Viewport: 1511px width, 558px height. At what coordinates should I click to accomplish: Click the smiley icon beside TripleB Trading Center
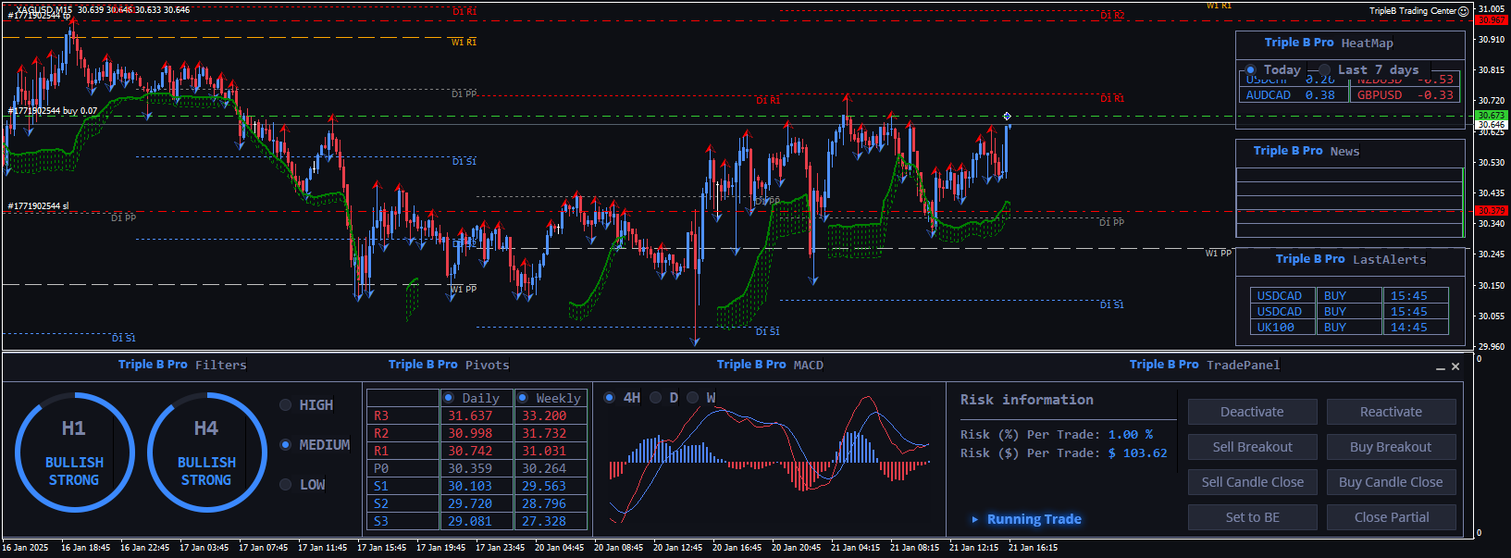pos(1464,11)
